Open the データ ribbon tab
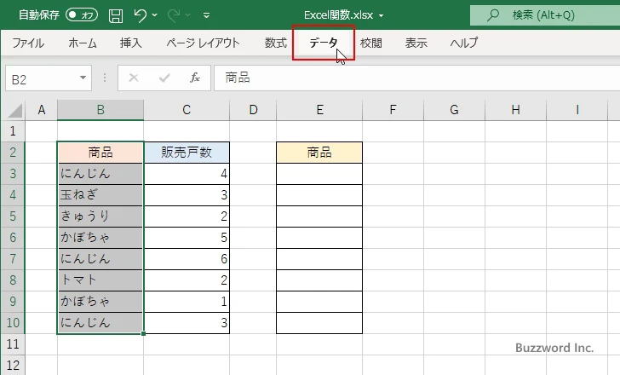Screen dimensions: 620x375 click(323, 43)
